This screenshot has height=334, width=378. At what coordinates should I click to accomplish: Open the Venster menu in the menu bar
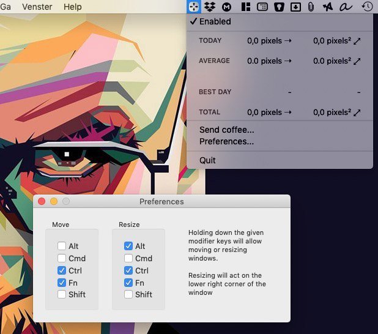37,7
